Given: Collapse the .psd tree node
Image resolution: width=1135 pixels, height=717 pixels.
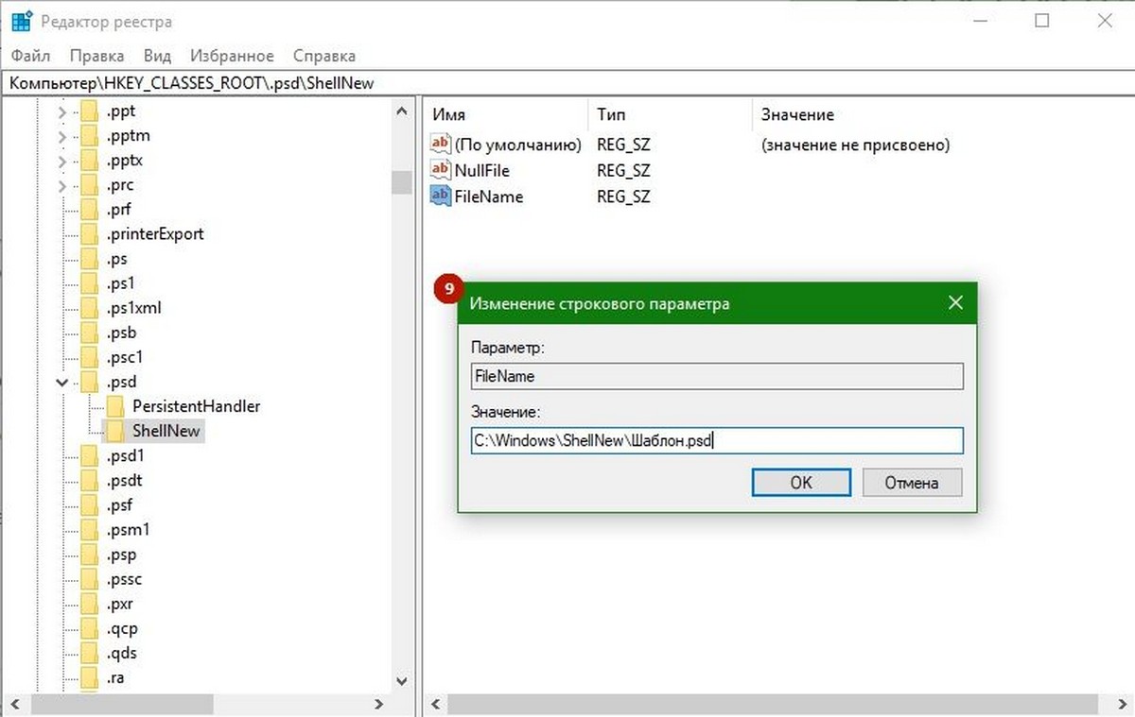Looking at the screenshot, I should 62,383.
